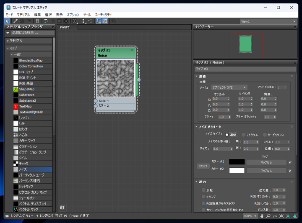Open the search options arrow in browser
This screenshot has width=302, height=223.
(x=8, y=33)
